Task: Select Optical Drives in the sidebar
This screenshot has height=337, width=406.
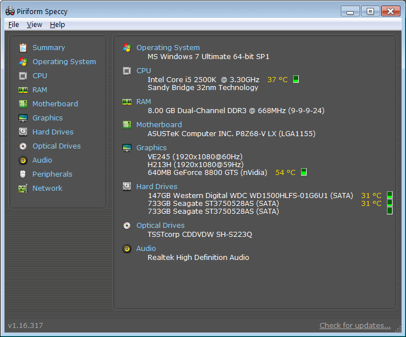Action: tap(57, 146)
